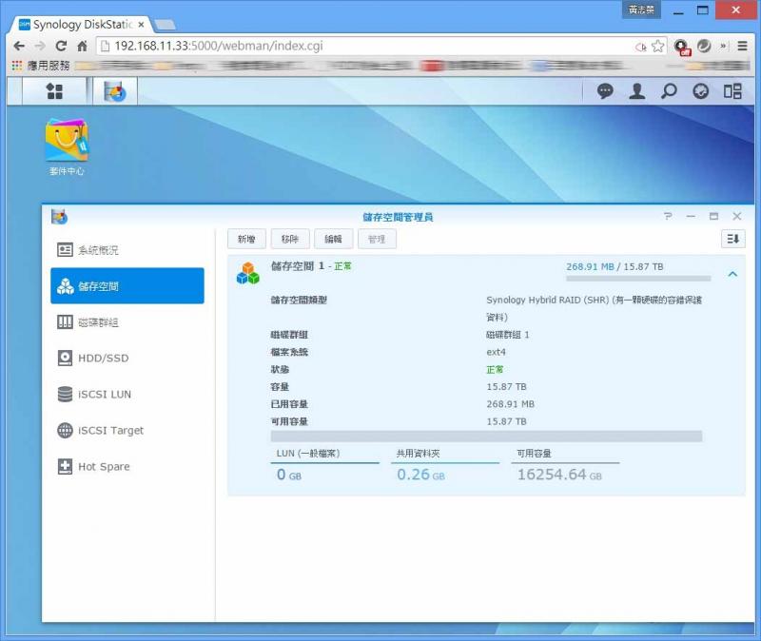Click the round gray extension icon

(704, 46)
